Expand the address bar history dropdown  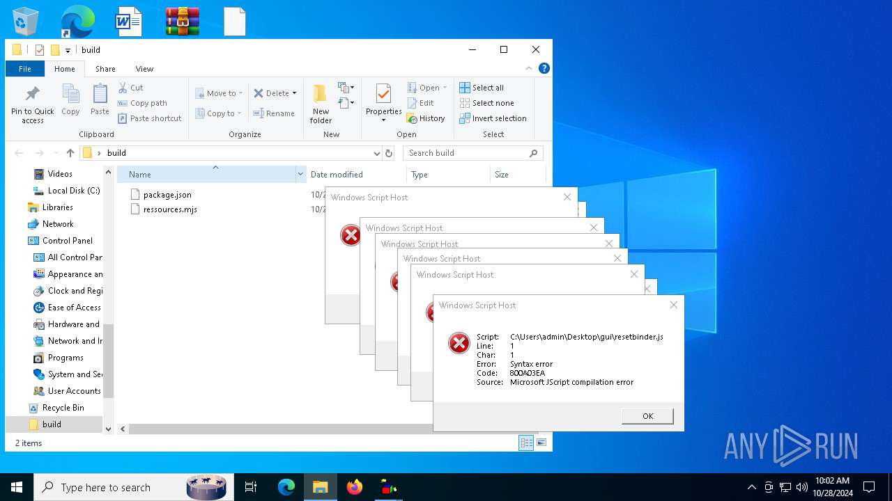(377, 153)
